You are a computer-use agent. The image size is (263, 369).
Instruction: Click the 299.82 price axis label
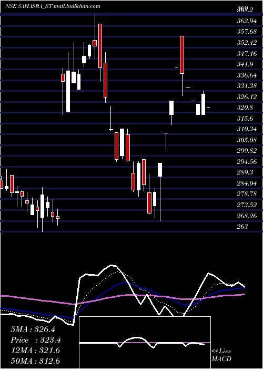247,151
